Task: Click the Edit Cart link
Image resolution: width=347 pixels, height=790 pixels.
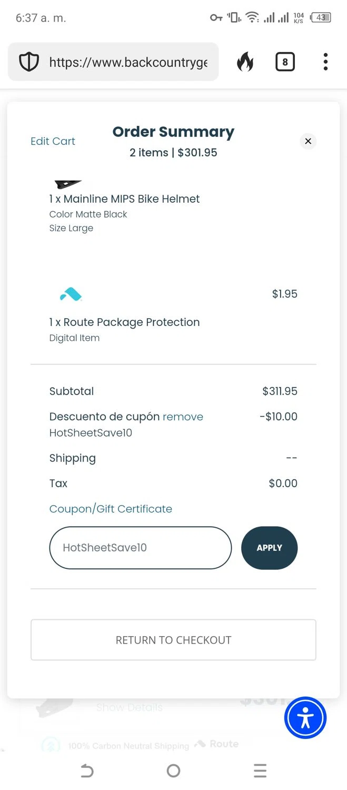Action: tap(53, 141)
